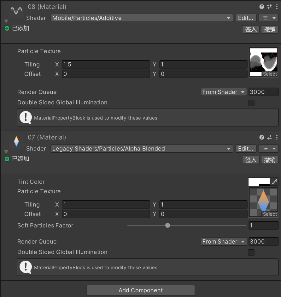Open Render Queue dropdown for 07 material

pos(224,242)
